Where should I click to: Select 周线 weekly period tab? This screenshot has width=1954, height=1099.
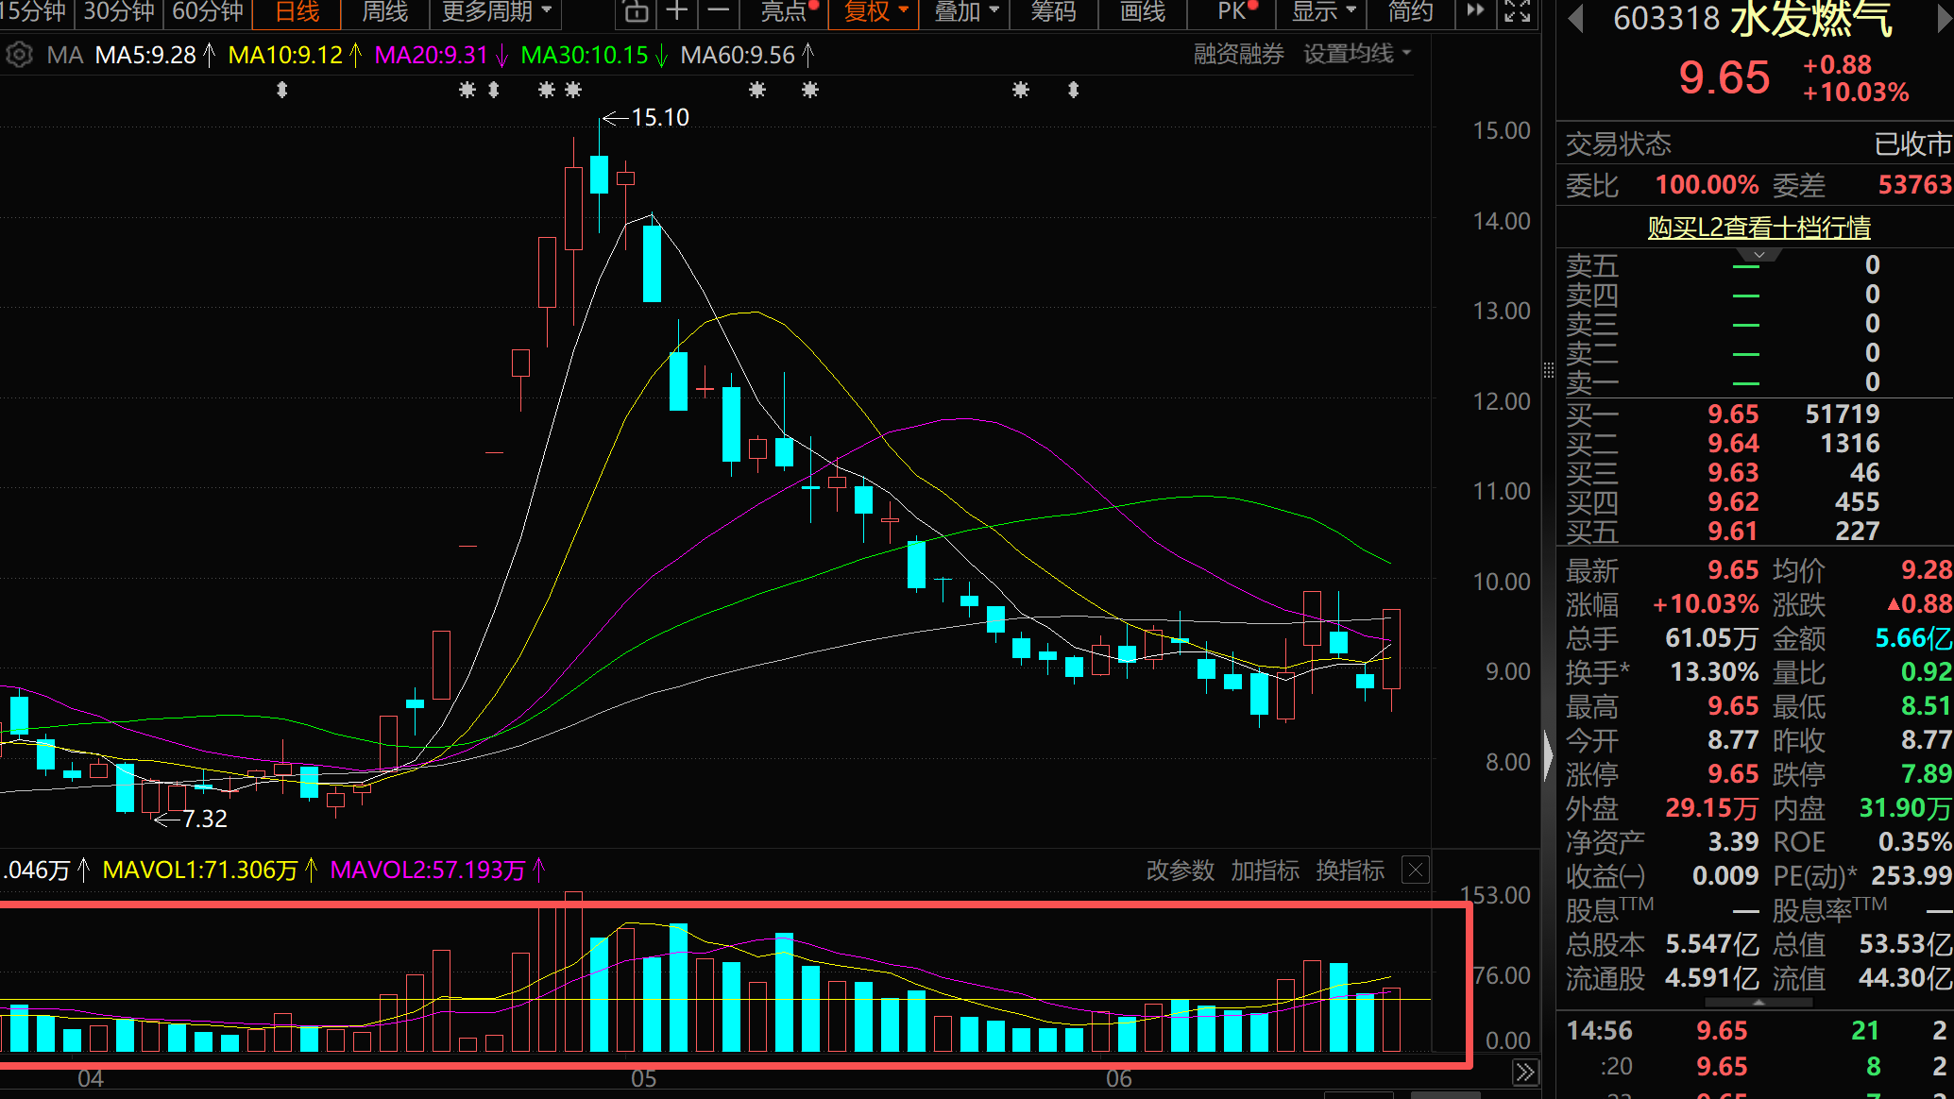[384, 12]
